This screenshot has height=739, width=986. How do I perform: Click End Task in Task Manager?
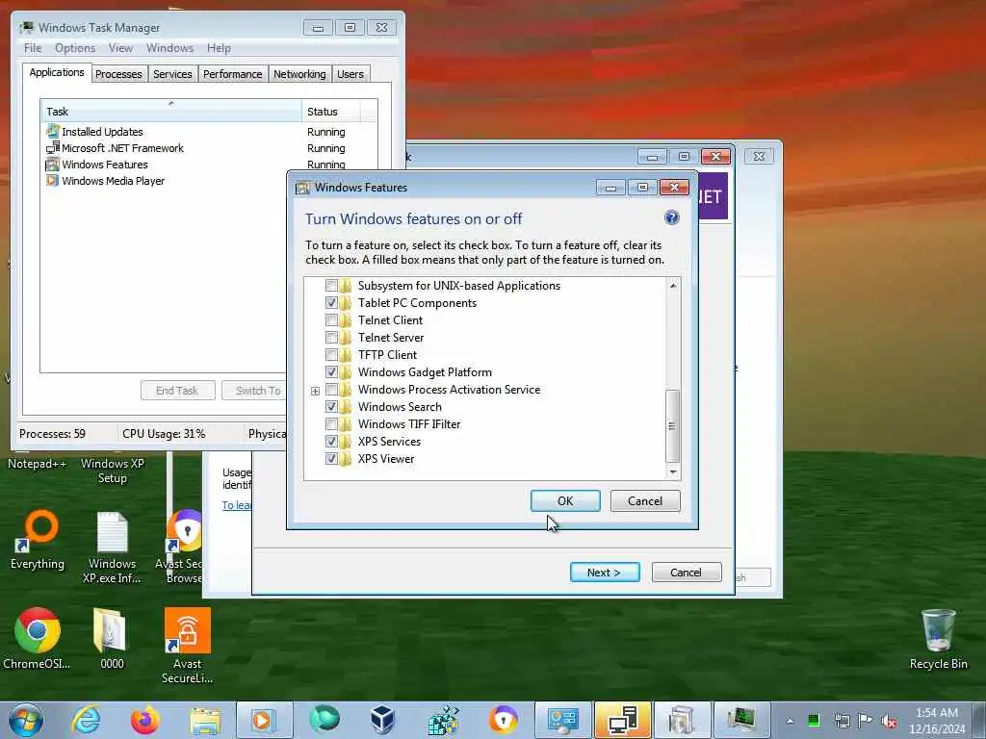point(177,391)
